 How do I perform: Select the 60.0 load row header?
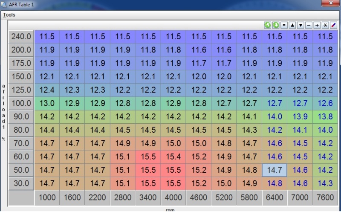[21, 157]
